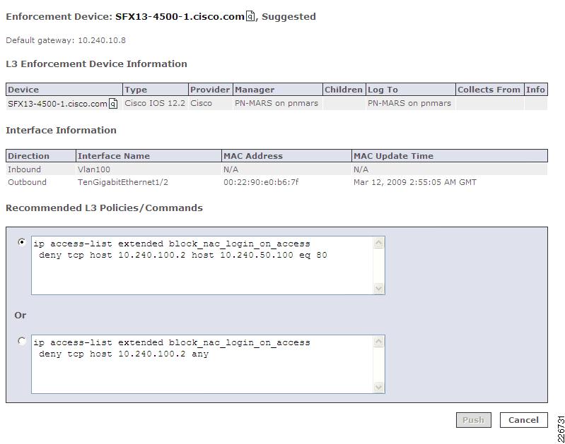Click the Vlan100 interface name
The height and width of the screenshot is (444, 565).
tap(93, 169)
